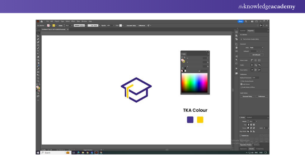This screenshot has width=305, height=161.
Task: Select the Pen tool
Action: [x=38, y=39]
